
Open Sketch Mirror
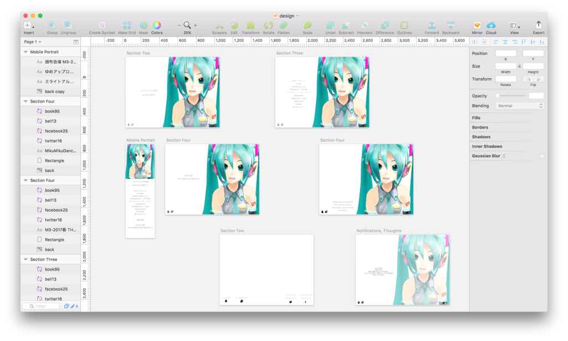pos(477,25)
